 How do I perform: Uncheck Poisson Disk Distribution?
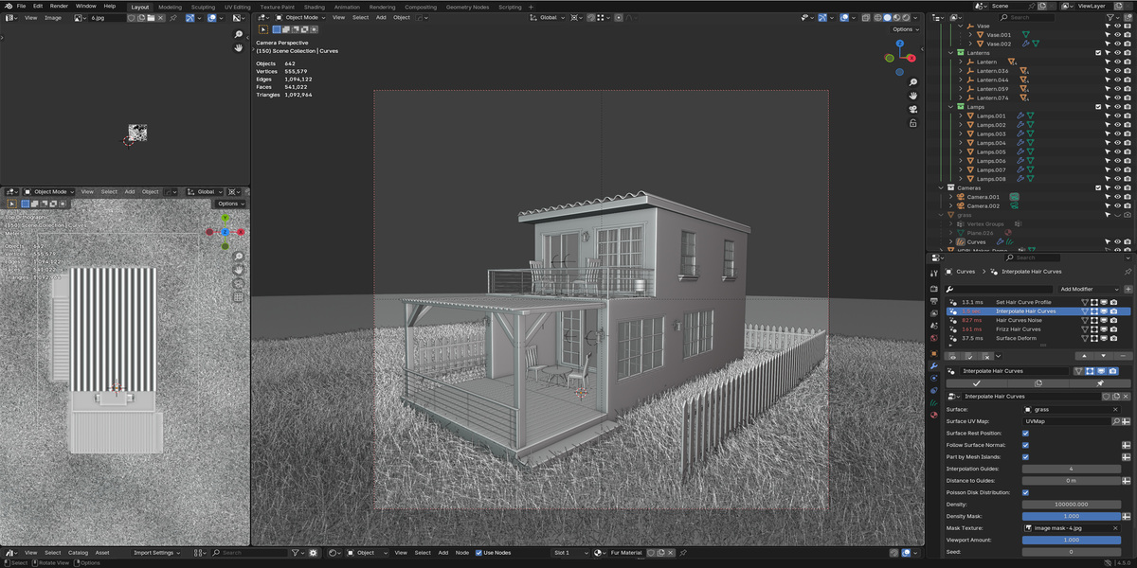1026,492
